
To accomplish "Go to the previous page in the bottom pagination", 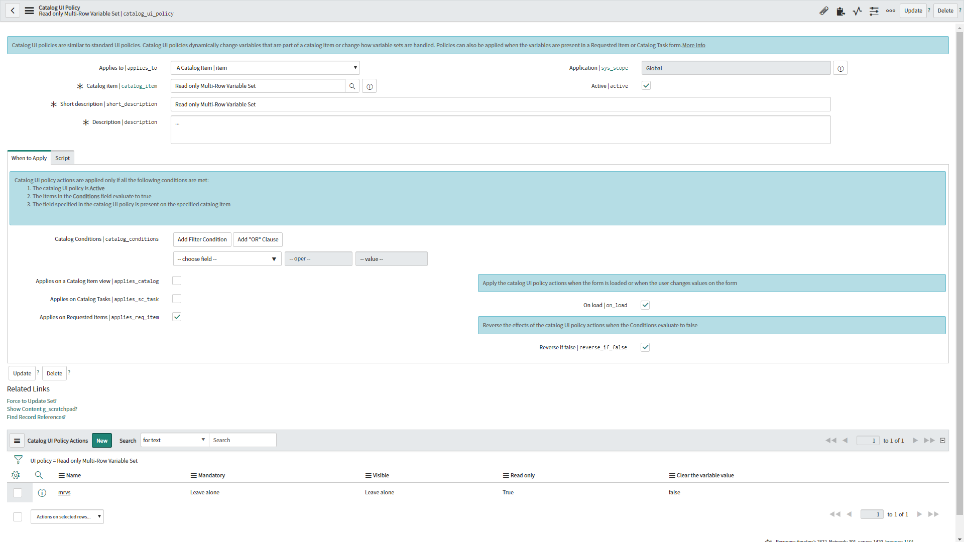I will (849, 514).
